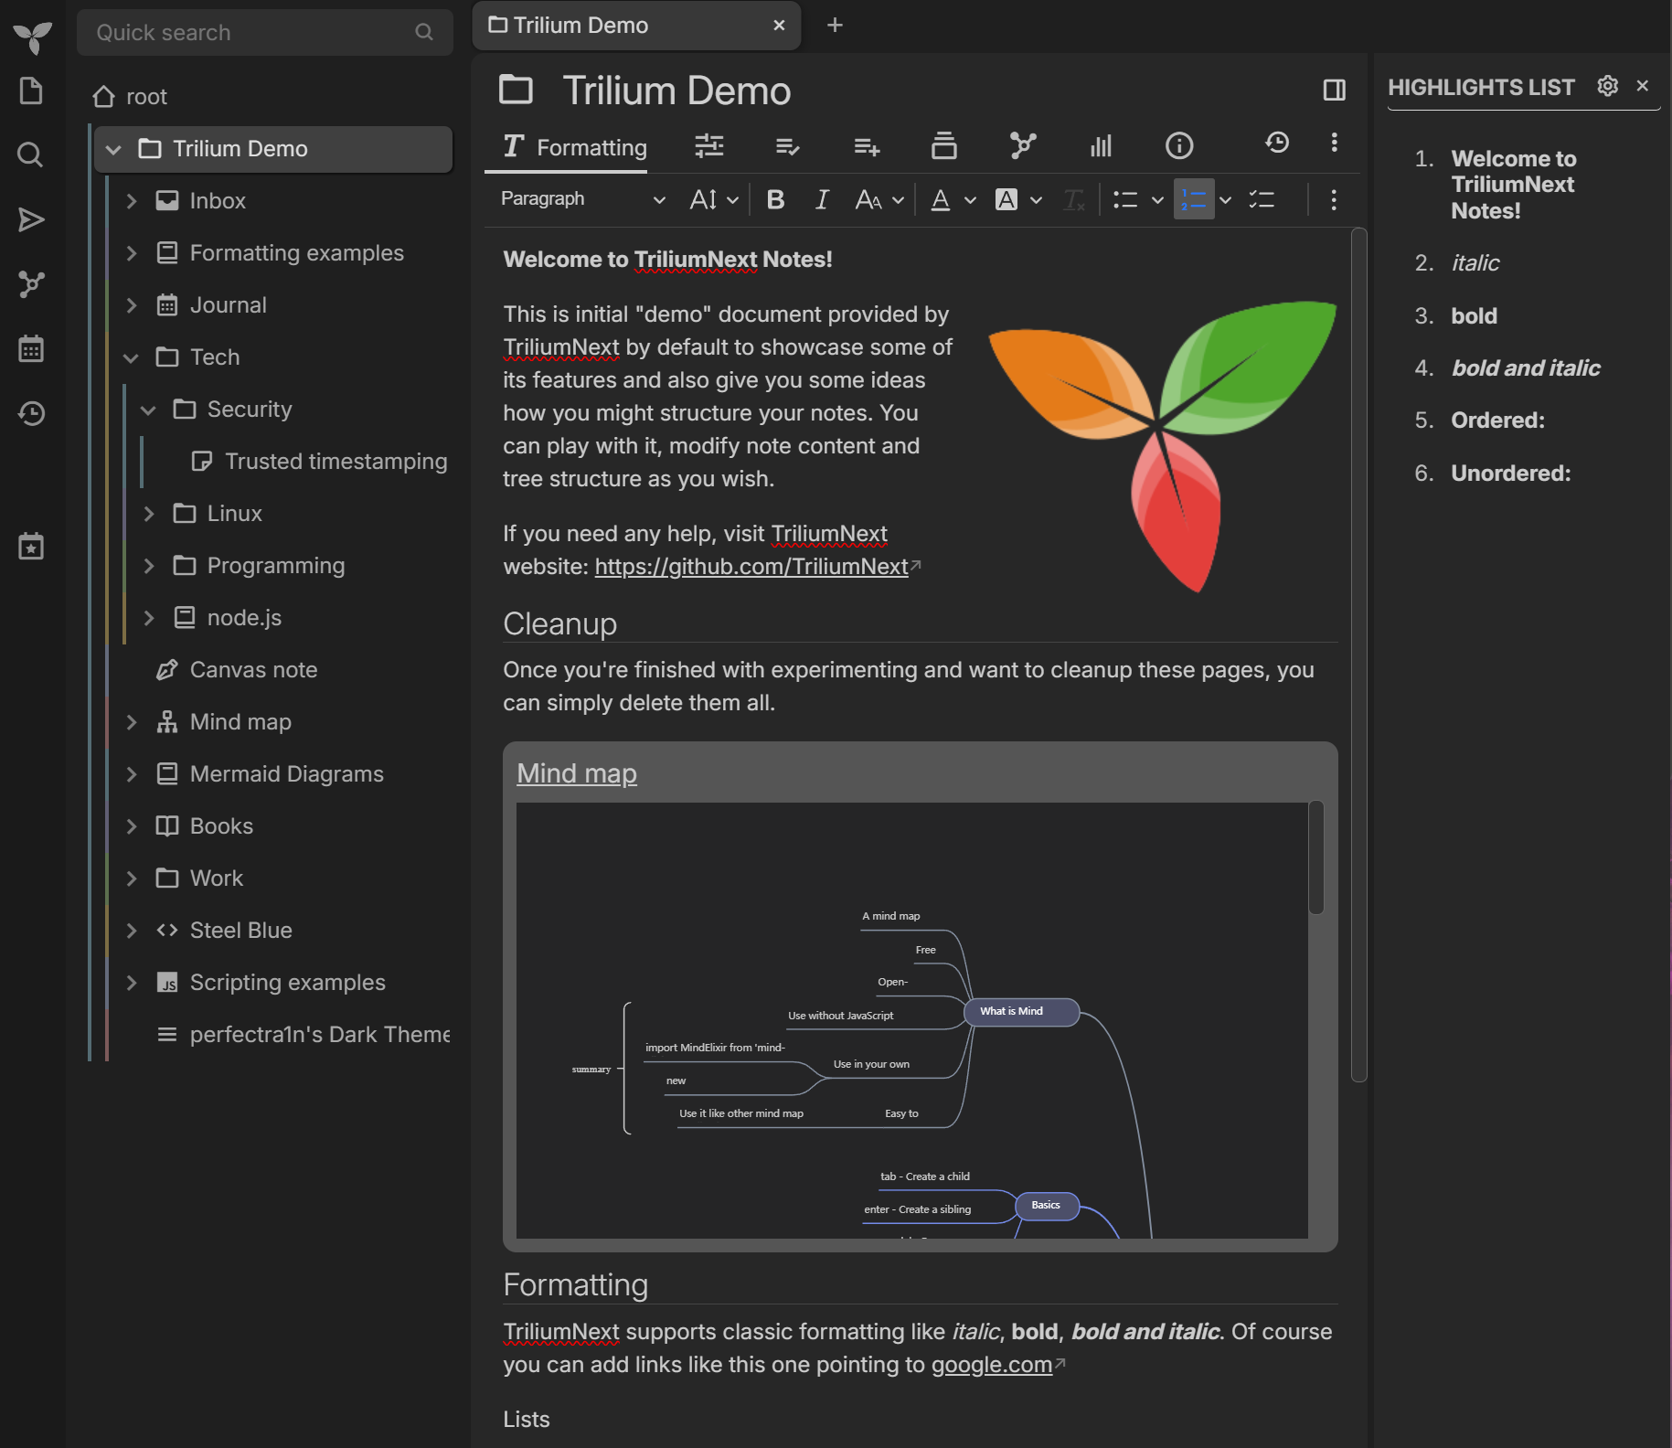
Task: Open owned attributes tab icon
Action: 787,146
